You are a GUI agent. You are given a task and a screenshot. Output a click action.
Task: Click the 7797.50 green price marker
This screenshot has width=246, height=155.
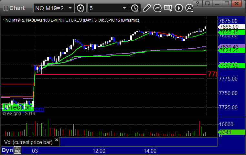click(231, 66)
